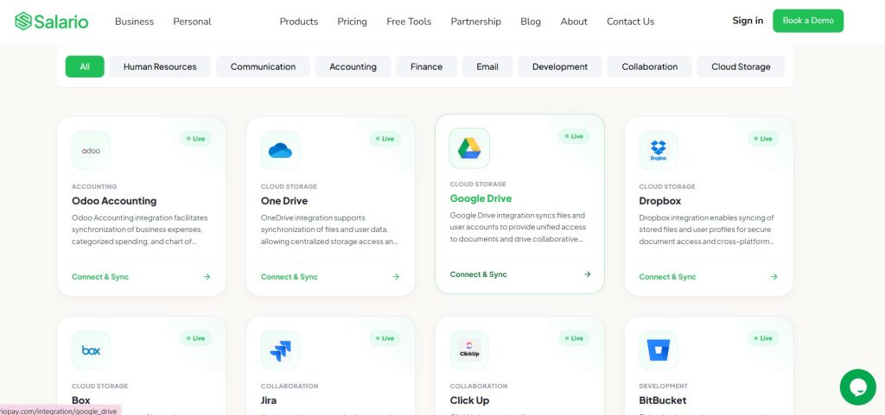This screenshot has width=885, height=415.
Task: Click the Live badge on Odoo Accounting card
Action: pyautogui.click(x=196, y=139)
